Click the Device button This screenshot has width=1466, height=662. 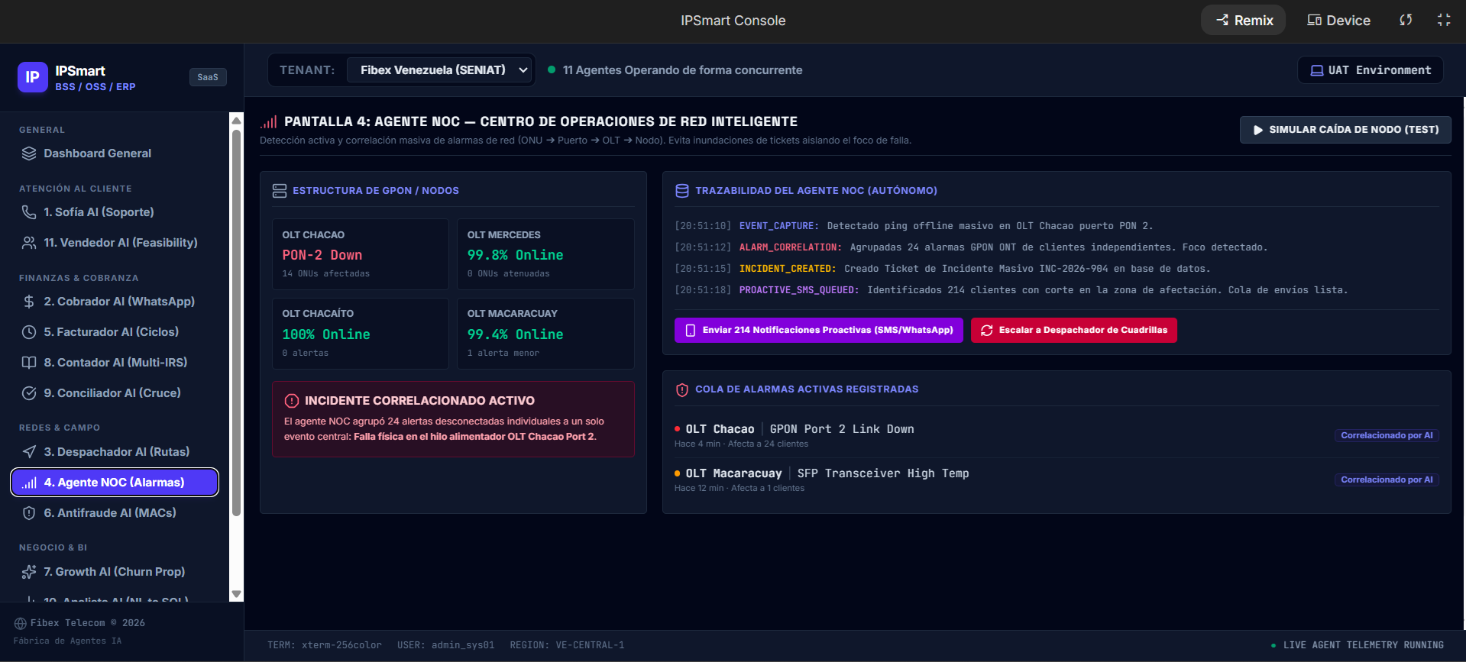point(1338,20)
